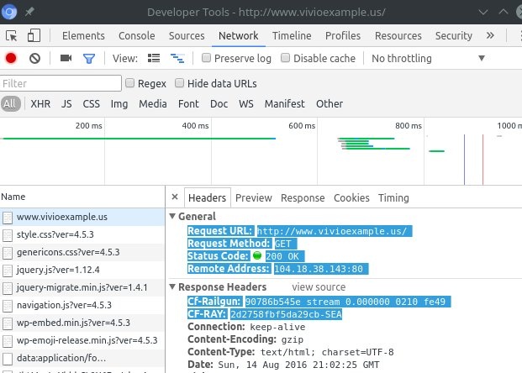Select navigation.js?ver=4.5.3 request
Viewport: 522px width, 373px height.
pyautogui.click(x=82, y=305)
